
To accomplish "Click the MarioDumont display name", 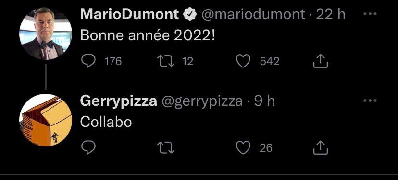I will point(130,14).
